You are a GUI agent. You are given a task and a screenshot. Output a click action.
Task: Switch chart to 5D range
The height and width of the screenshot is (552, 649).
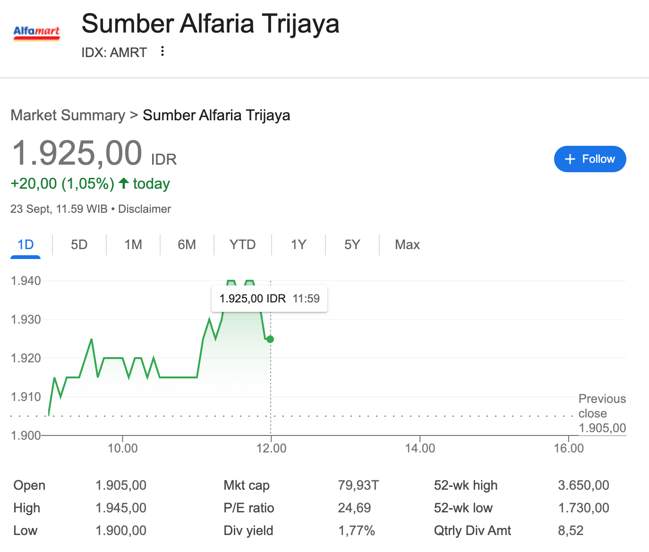(79, 244)
